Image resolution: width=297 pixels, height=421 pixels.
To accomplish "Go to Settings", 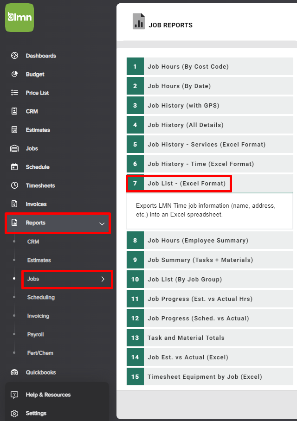I will click(x=36, y=413).
